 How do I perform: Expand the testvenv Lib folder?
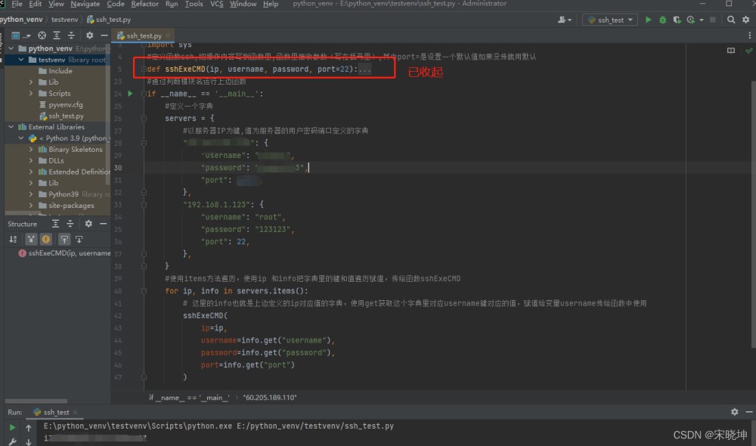31,82
